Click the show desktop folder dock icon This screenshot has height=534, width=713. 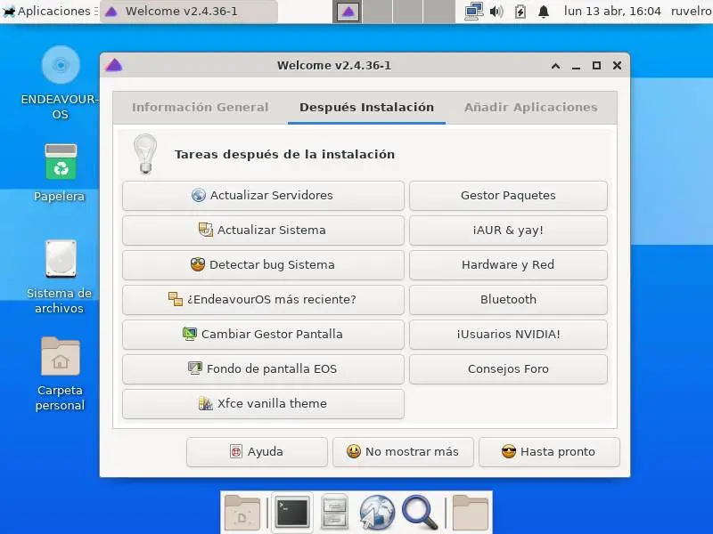tap(242, 513)
